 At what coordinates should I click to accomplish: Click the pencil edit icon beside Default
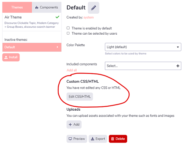point(94,8)
